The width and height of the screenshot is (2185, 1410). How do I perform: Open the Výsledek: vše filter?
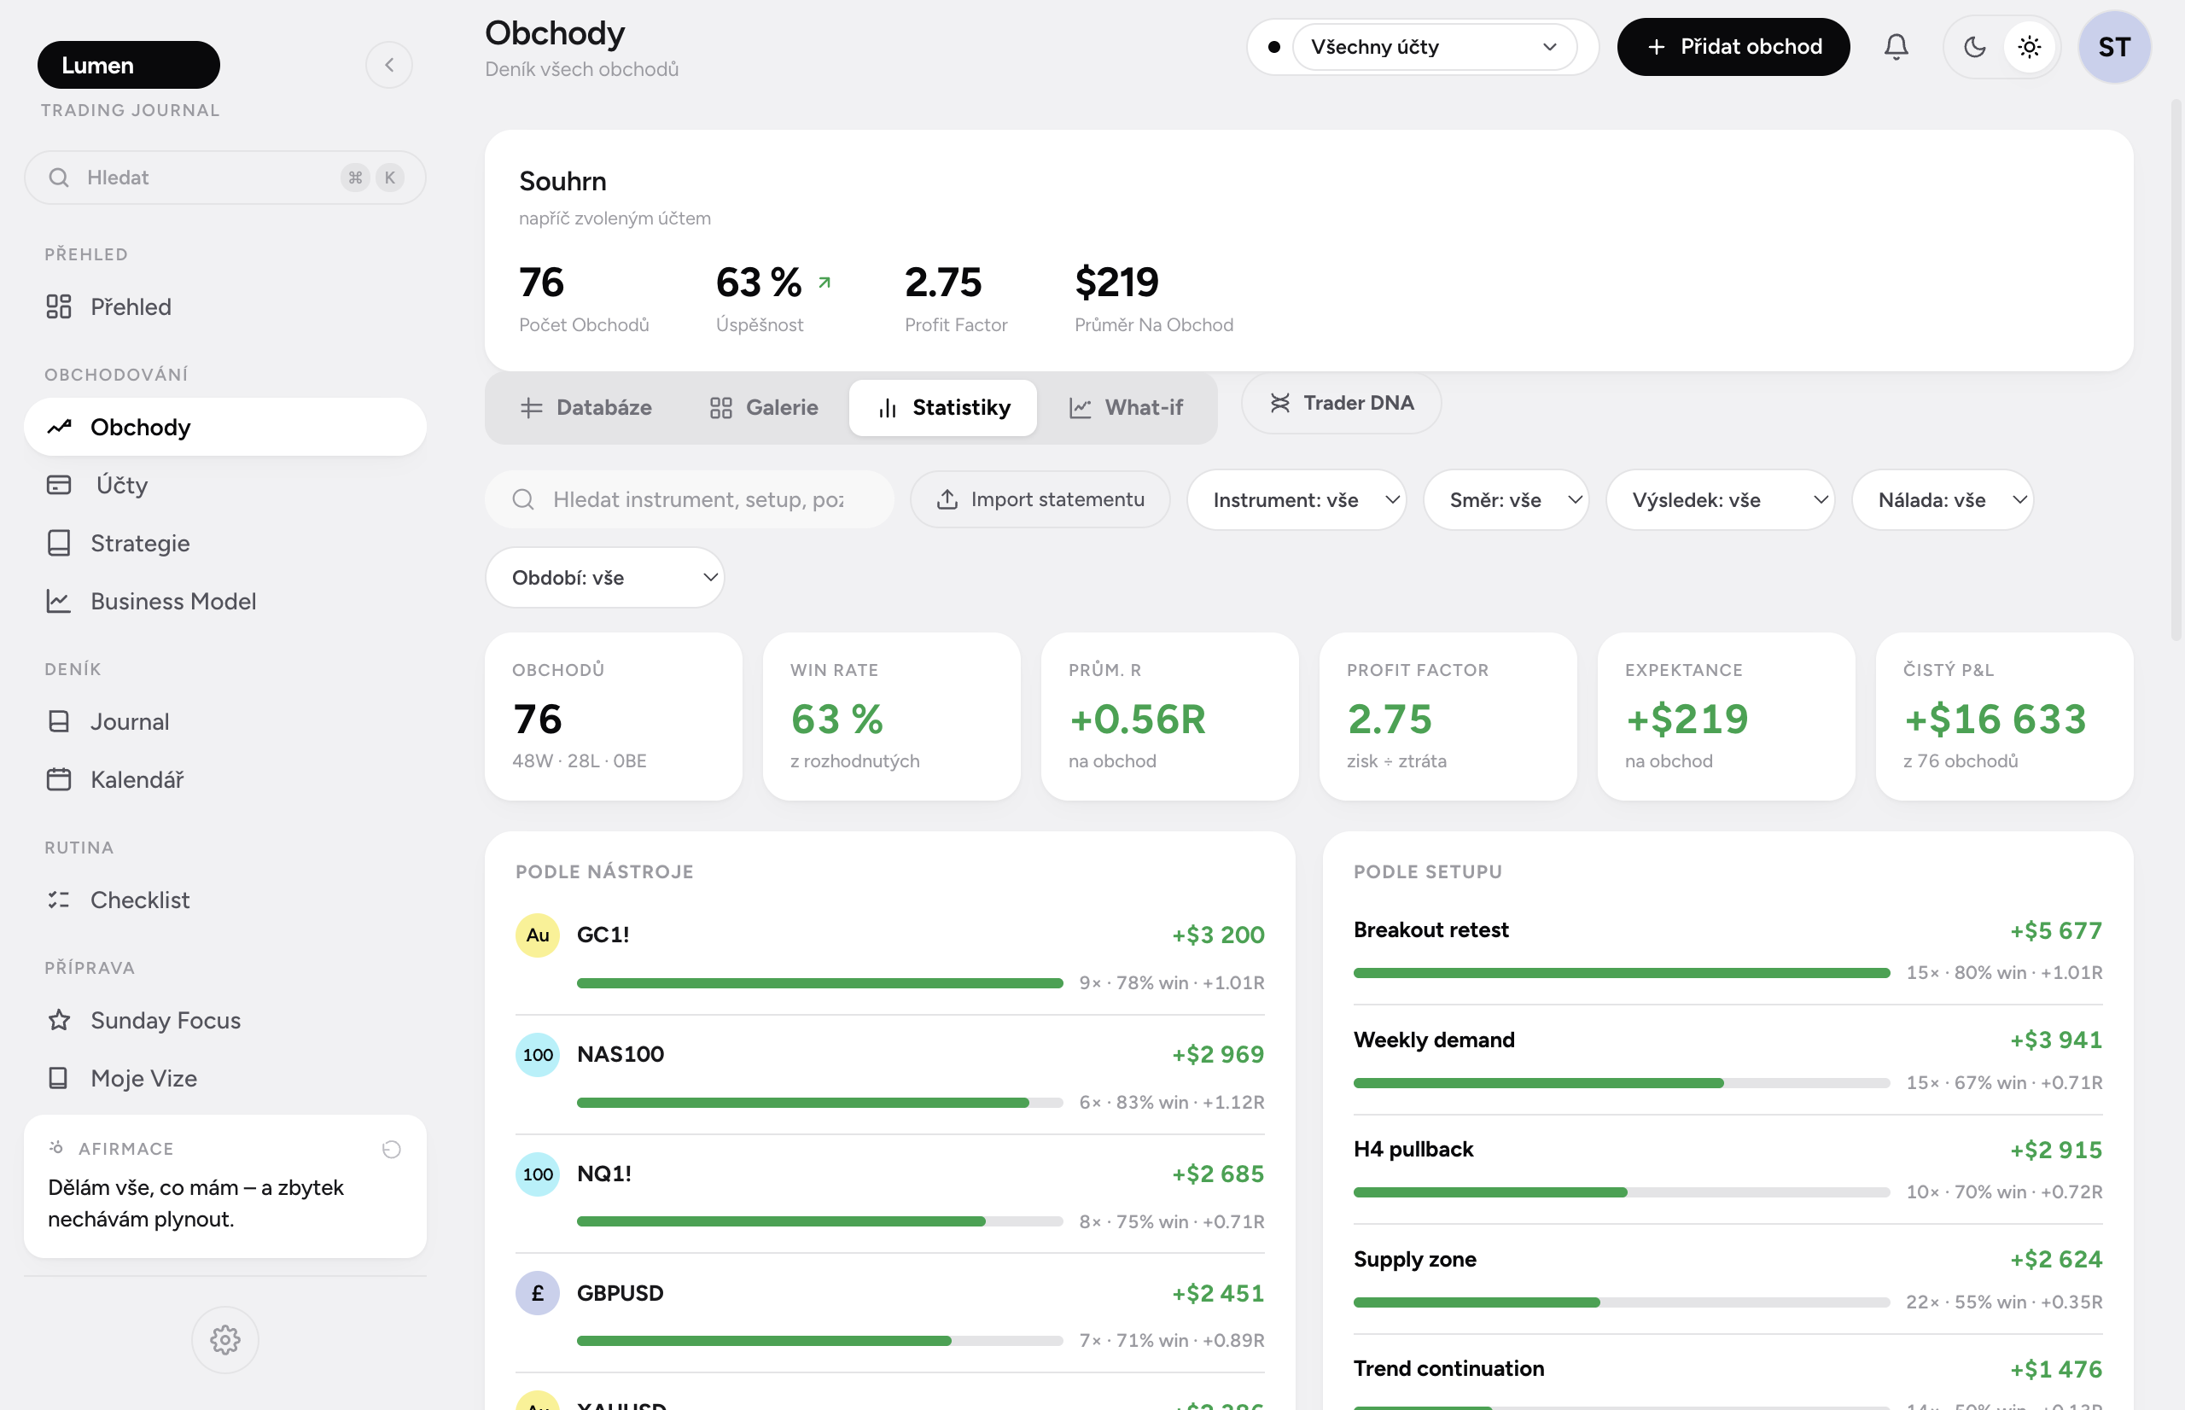tap(1720, 500)
